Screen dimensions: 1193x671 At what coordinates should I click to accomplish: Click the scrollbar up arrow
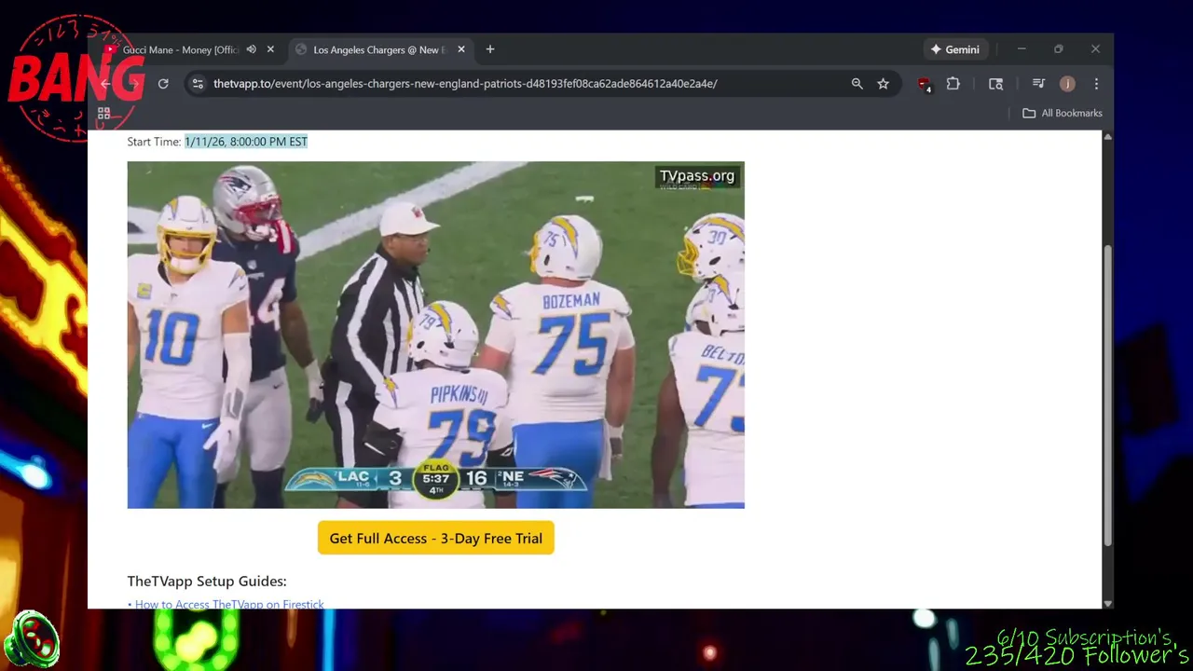(x=1107, y=137)
